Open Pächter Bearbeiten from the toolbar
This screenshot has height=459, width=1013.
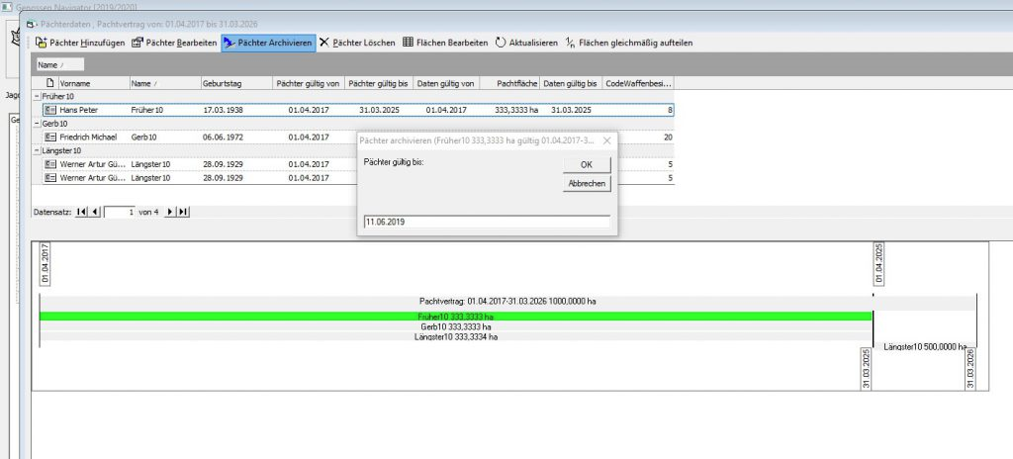(x=138, y=43)
